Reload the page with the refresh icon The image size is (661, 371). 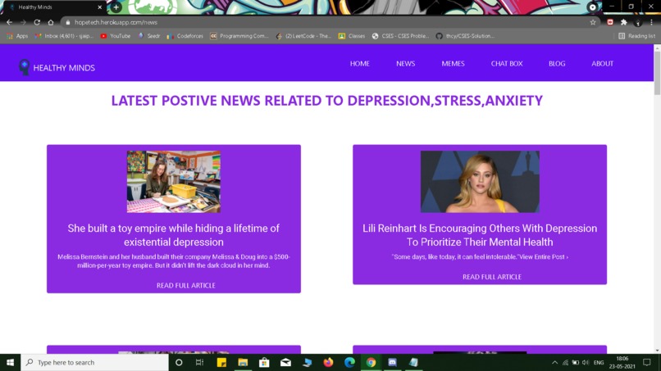click(37, 22)
